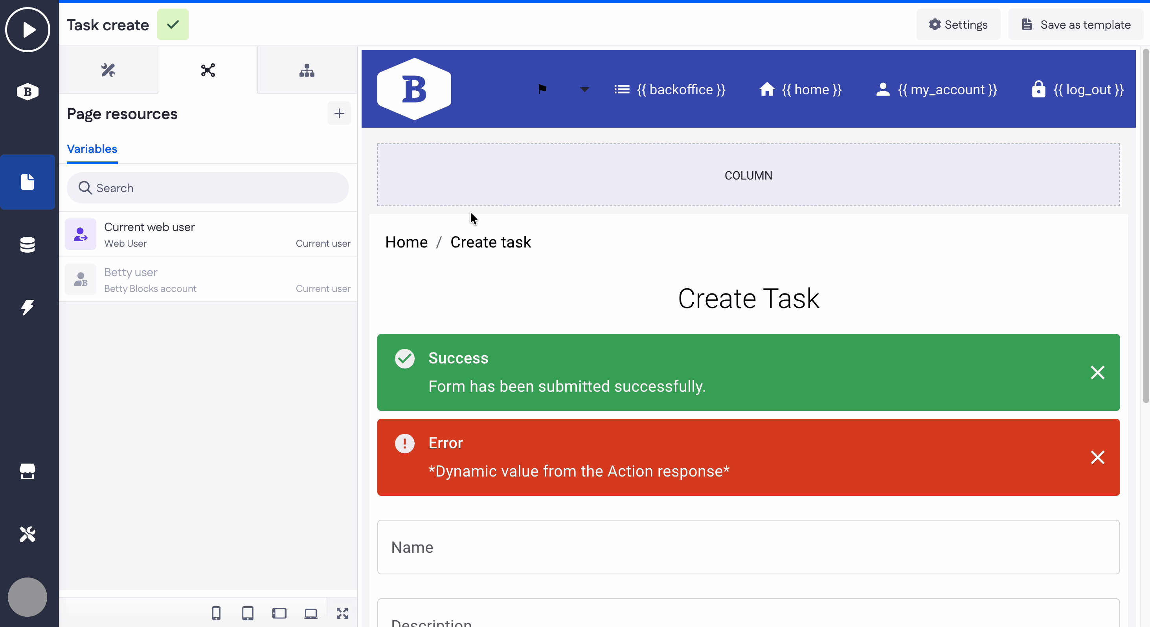Open the component tree tab
This screenshot has height=627, width=1150.
(307, 70)
